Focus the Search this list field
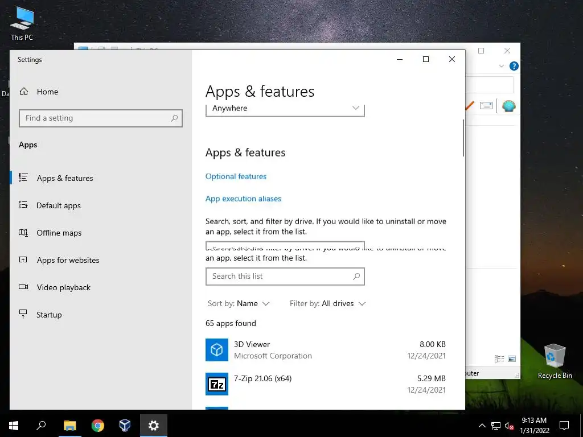Screen dimensions: 583x437 pyautogui.click(x=285, y=277)
